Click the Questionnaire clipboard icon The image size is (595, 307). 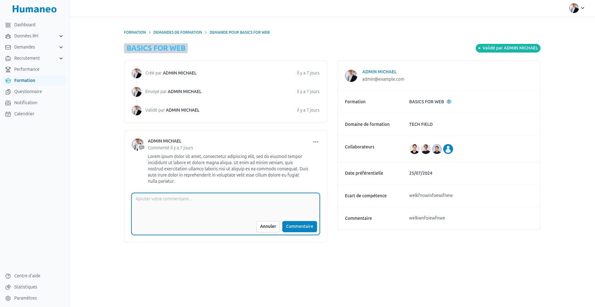point(8,92)
